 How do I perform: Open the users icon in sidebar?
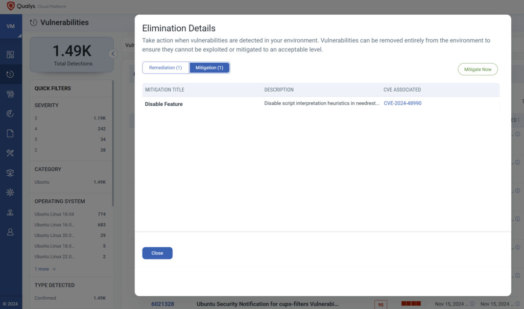(10, 232)
